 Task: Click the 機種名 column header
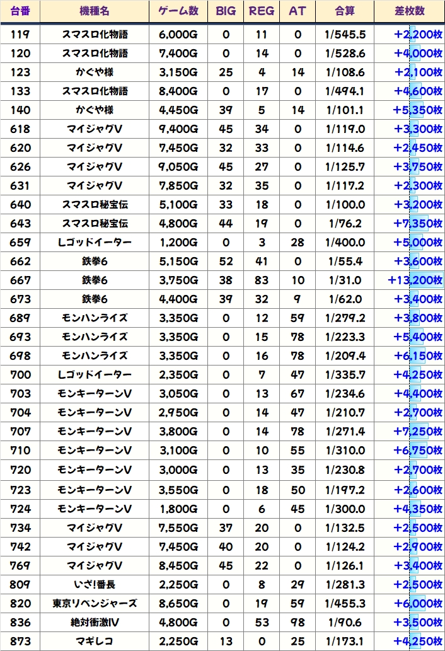click(x=95, y=11)
